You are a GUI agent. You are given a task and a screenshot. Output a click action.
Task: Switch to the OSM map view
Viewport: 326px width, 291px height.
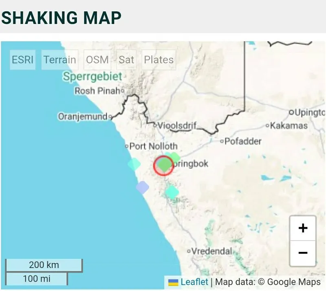(x=97, y=60)
